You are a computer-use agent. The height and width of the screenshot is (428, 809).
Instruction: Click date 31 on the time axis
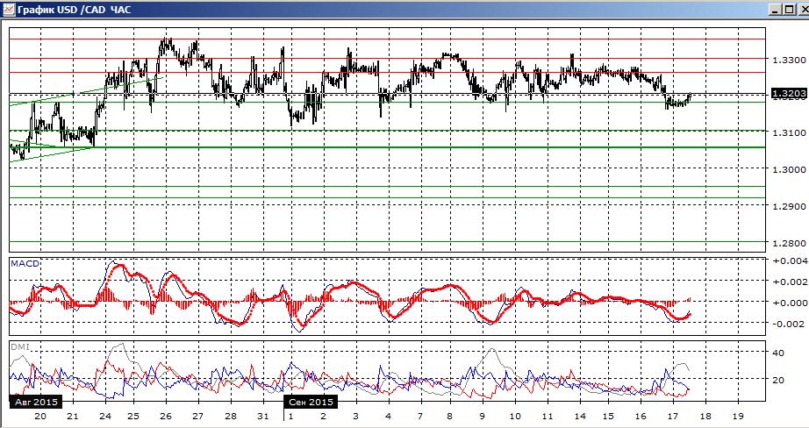pyautogui.click(x=262, y=416)
